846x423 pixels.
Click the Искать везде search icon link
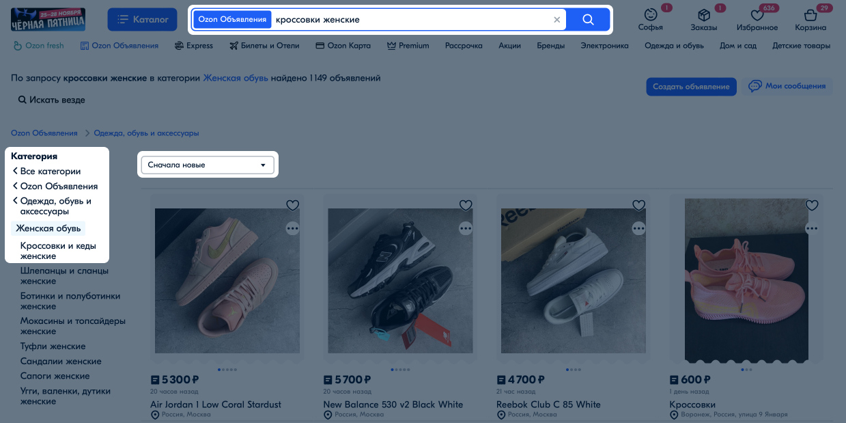(52, 100)
